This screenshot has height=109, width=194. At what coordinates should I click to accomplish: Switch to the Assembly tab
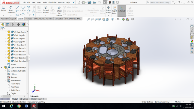coord(5,19)
